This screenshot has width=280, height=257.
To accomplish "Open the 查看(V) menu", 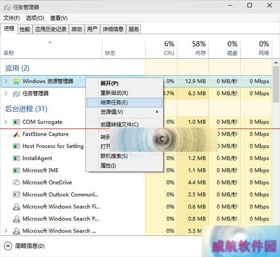I will click(59, 18).
